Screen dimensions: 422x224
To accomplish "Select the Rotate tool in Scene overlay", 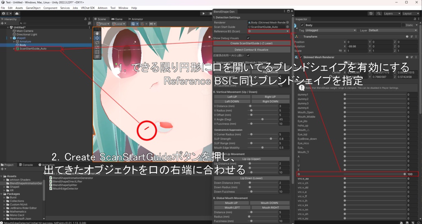I will point(97,43).
